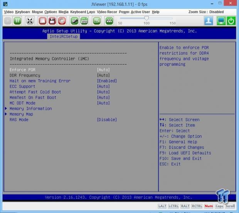Select the ECC Support label

[22, 87]
